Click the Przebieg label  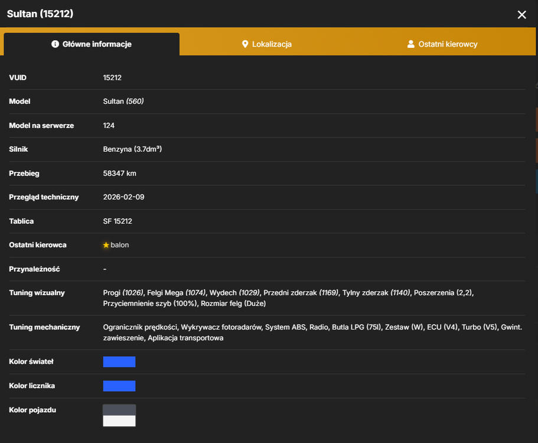click(24, 173)
